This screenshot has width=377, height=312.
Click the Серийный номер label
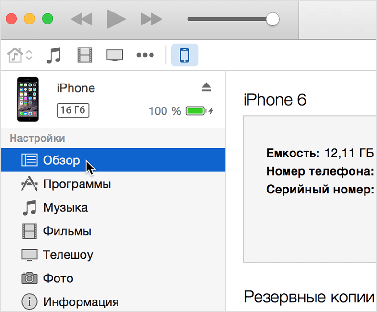click(x=320, y=190)
